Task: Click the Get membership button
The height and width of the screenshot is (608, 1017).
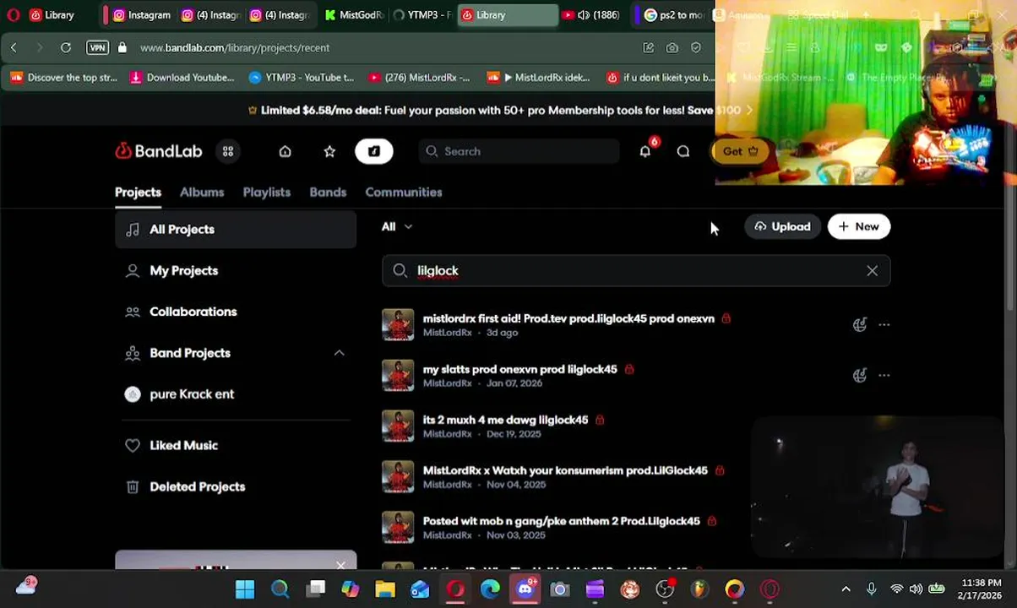Action: click(x=741, y=151)
